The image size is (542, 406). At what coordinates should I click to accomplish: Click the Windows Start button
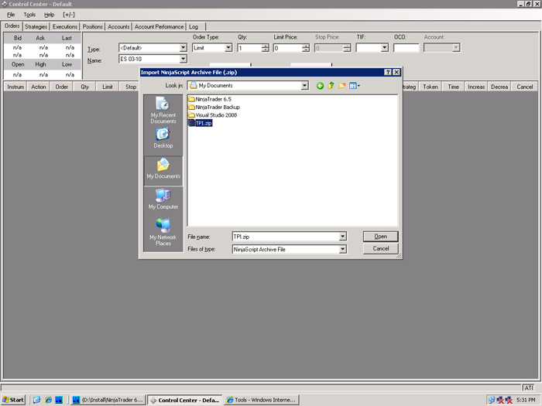[13, 400]
